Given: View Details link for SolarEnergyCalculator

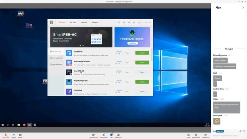Looking at the screenshot, I should 119,61.
